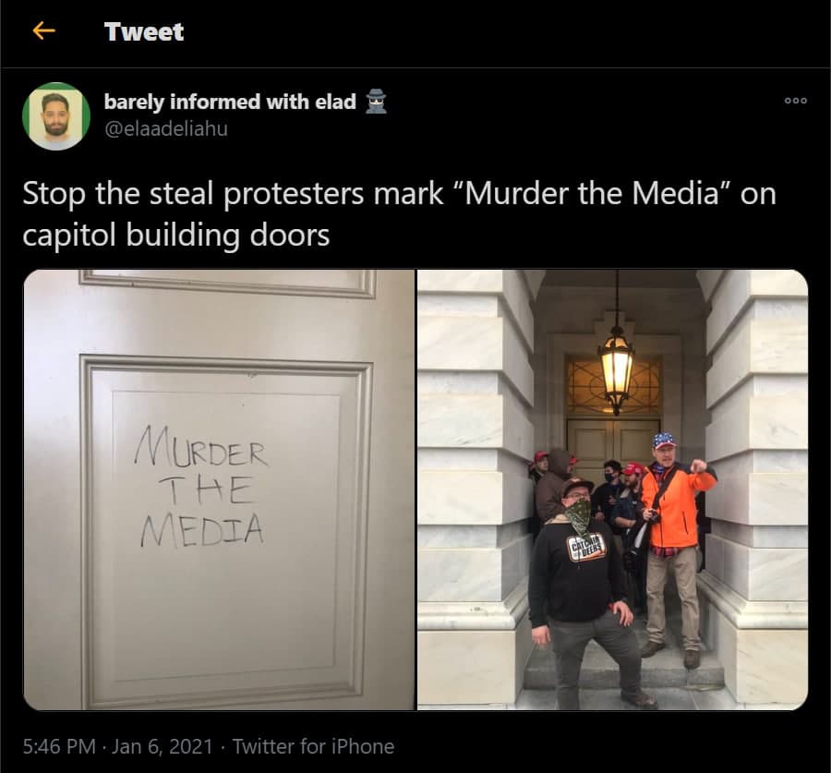Image resolution: width=831 pixels, height=773 pixels.
Task: Click the '5:46 PM' timestamp
Action: click(59, 746)
